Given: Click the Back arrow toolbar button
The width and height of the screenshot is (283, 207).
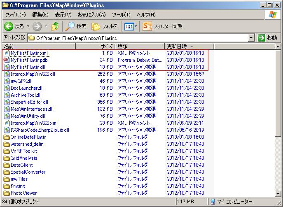Looking at the screenshot, I should tap(9, 26).
